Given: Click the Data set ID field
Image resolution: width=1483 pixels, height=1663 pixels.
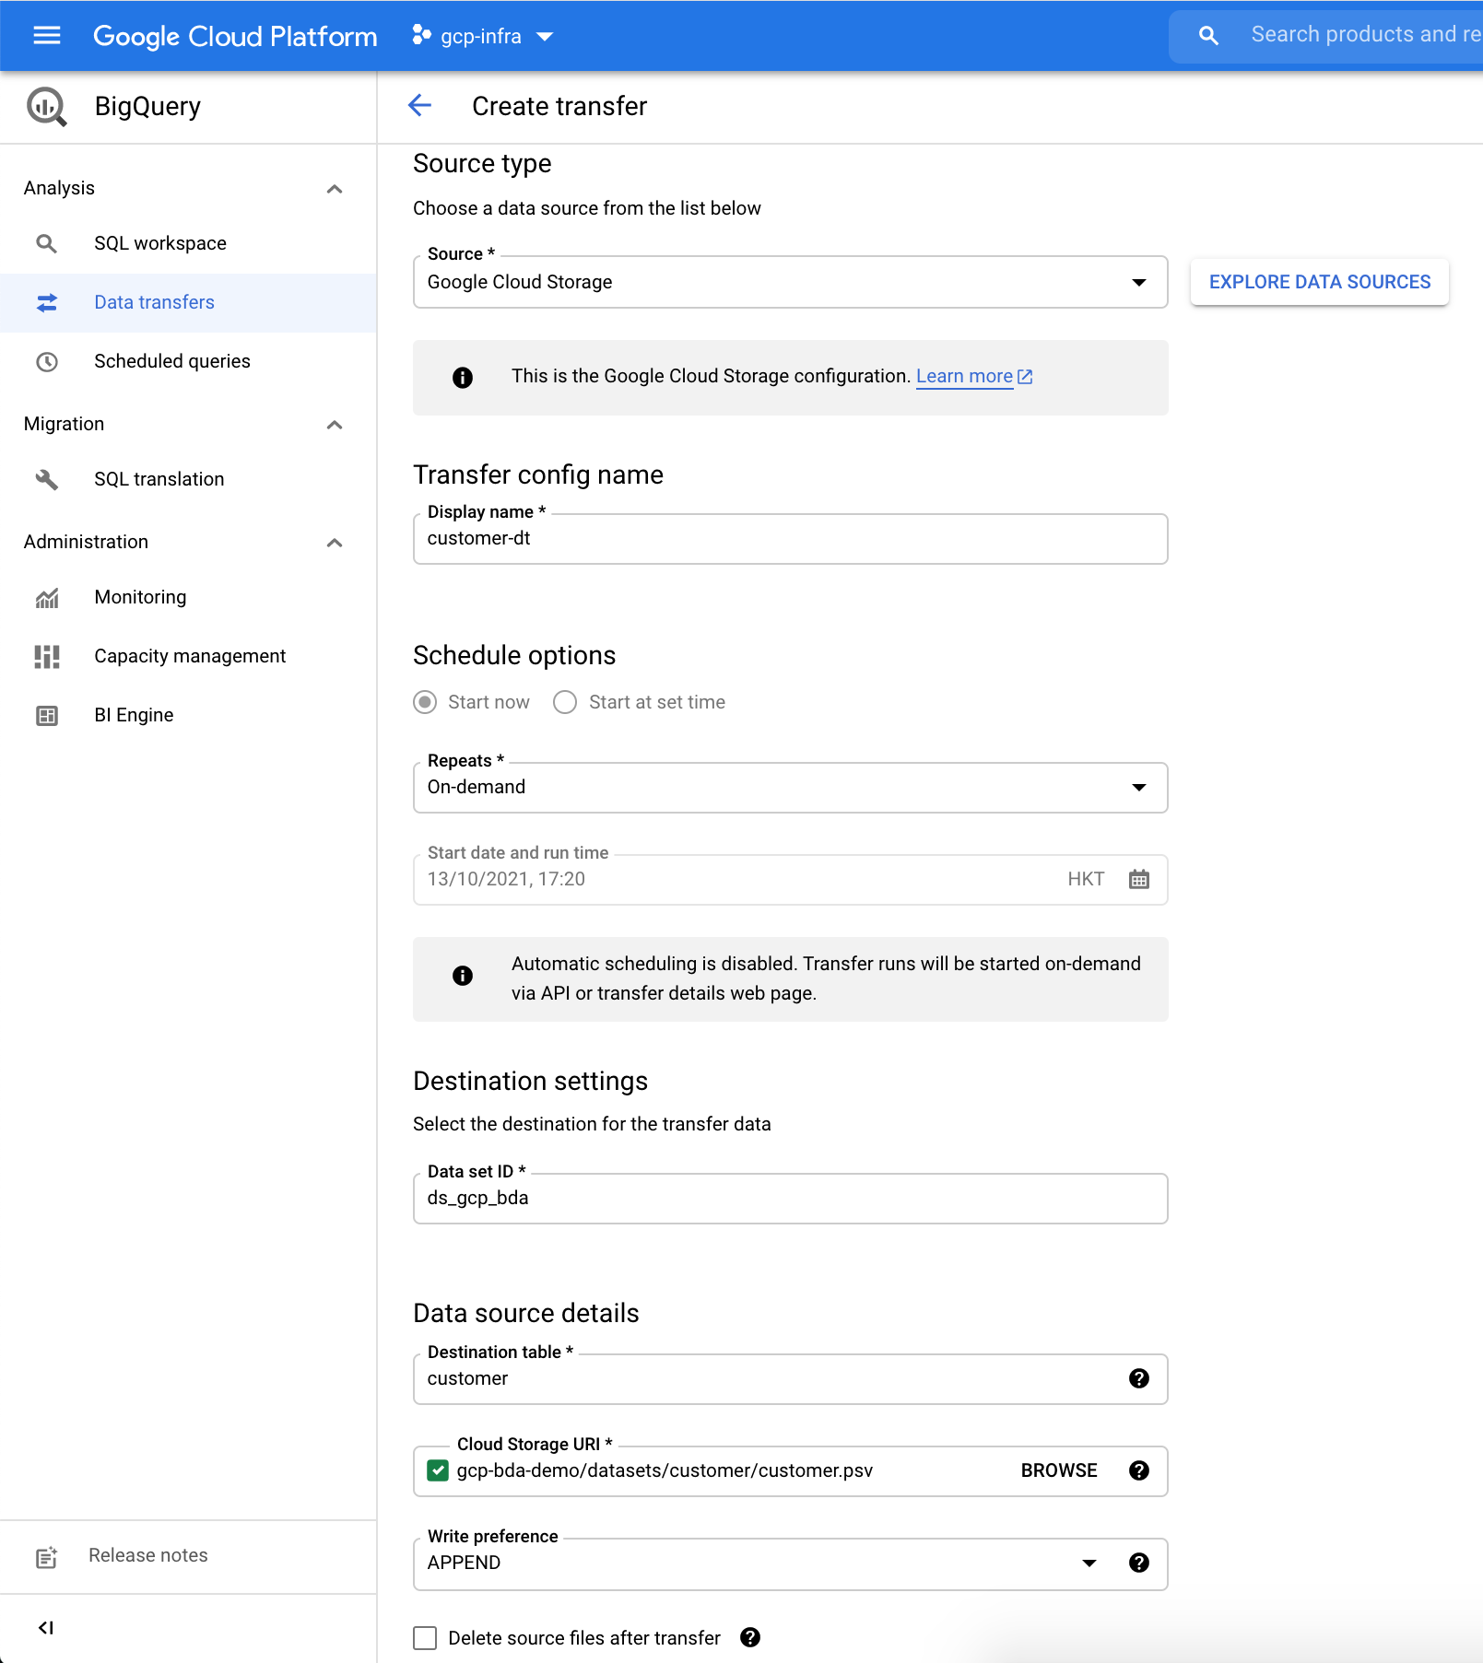Looking at the screenshot, I should (x=791, y=1199).
